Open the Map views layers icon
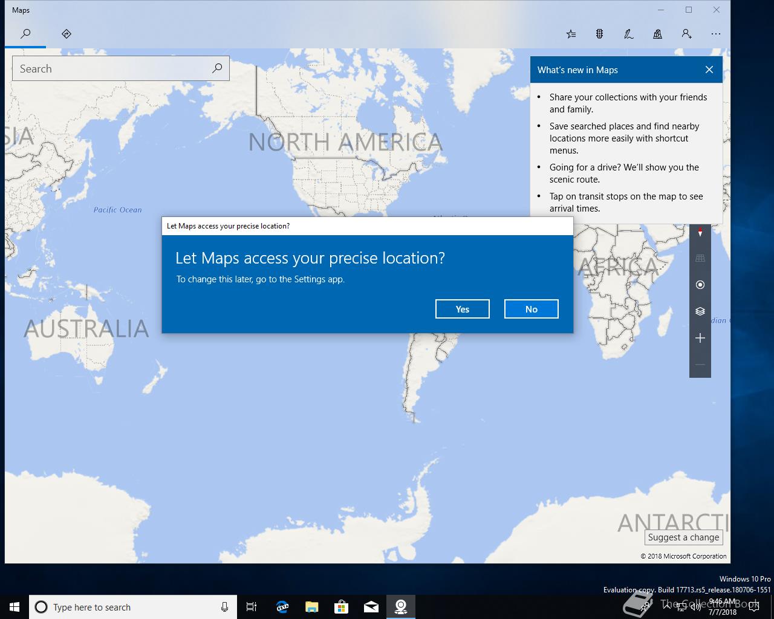 [700, 311]
